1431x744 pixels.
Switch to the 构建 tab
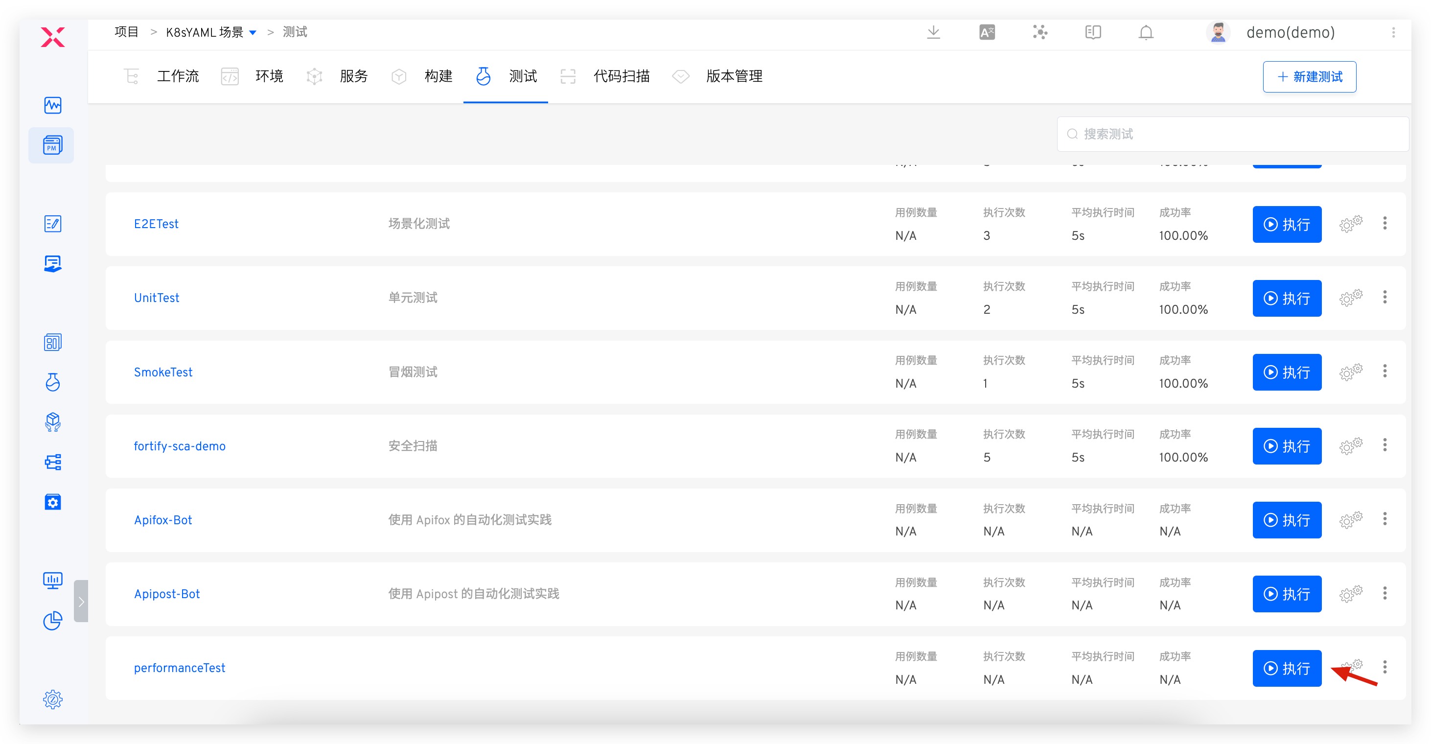point(439,76)
